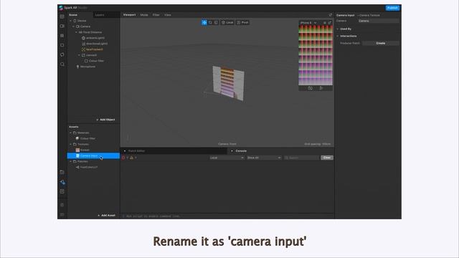This screenshot has height=258, width=459.
Task: Open the workspace layout icon in left toolbar
Action: (62, 16)
